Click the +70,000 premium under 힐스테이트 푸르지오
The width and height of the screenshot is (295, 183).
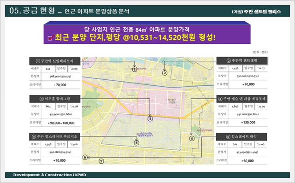click(59, 160)
